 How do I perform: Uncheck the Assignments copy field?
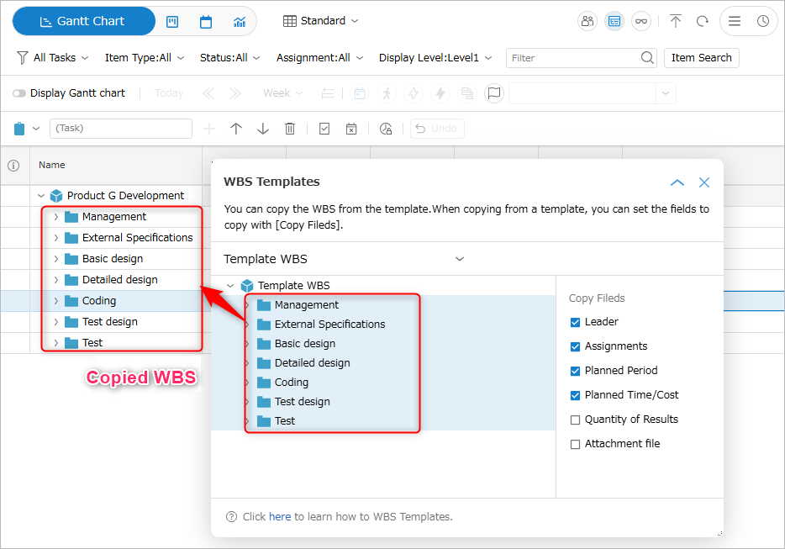click(575, 346)
